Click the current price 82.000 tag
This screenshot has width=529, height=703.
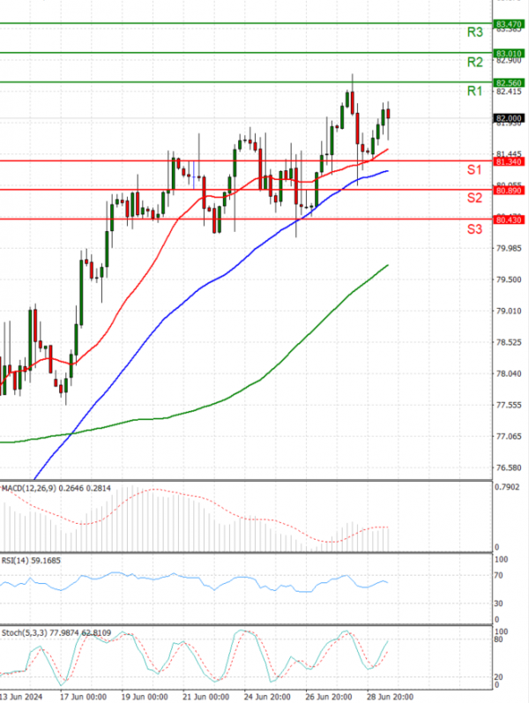(x=509, y=118)
